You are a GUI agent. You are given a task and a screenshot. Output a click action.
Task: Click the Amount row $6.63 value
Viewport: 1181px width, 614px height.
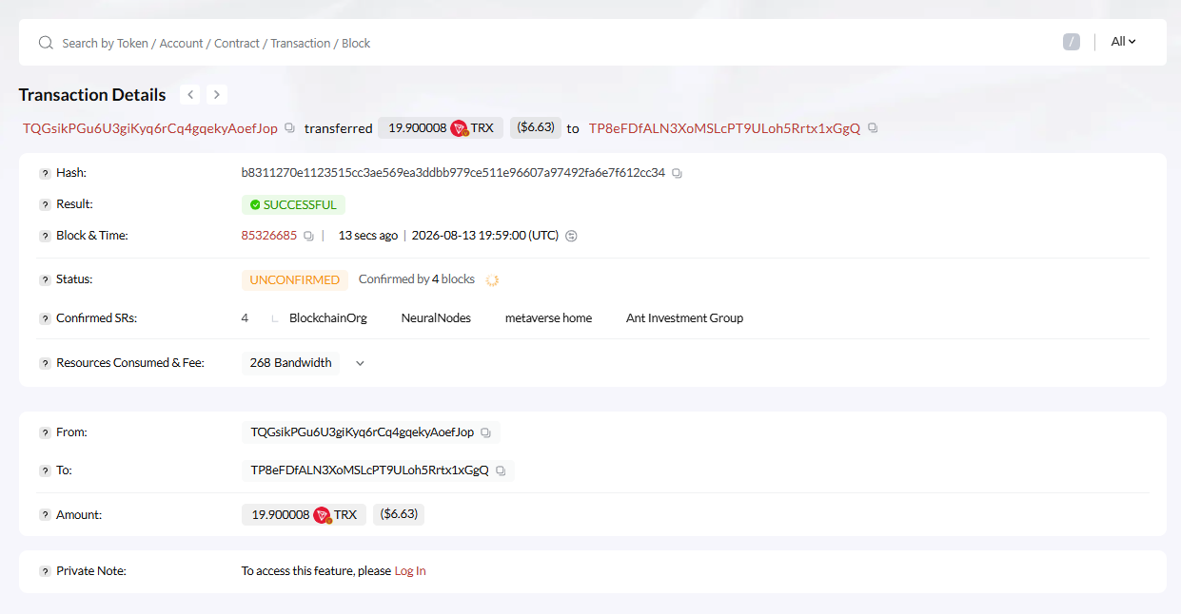click(x=399, y=514)
